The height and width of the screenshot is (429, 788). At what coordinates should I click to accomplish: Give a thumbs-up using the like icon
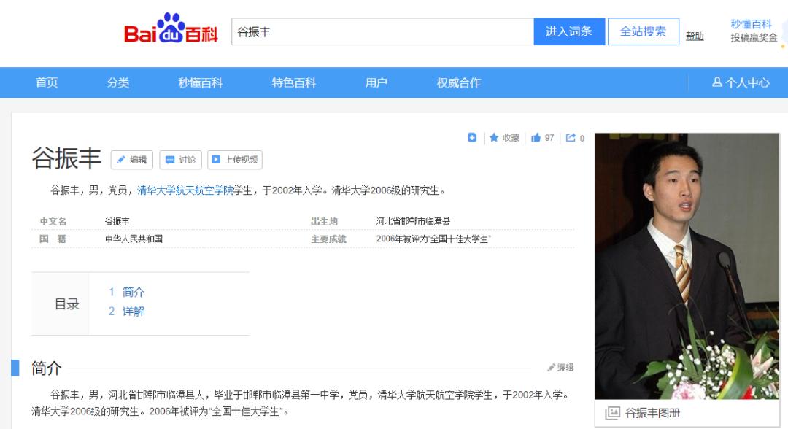click(536, 137)
